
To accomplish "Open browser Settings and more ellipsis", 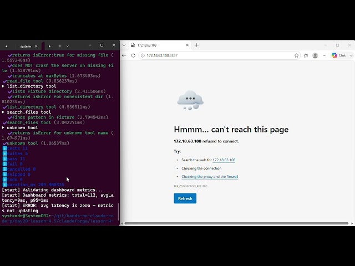I will [x=324, y=55].
